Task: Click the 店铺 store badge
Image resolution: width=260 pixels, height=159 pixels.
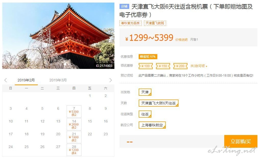Action: (x=124, y=6)
